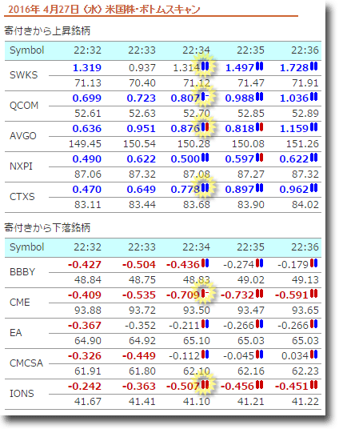Click SWKS candlestick icon at 22:35

click(259, 66)
